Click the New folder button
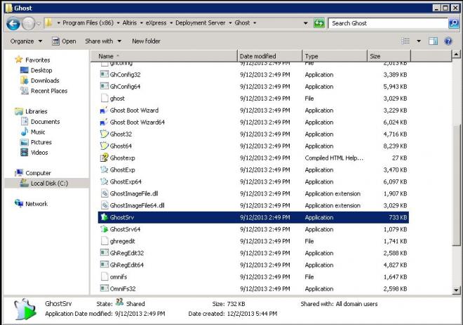463x325 pixels. pos(146,41)
